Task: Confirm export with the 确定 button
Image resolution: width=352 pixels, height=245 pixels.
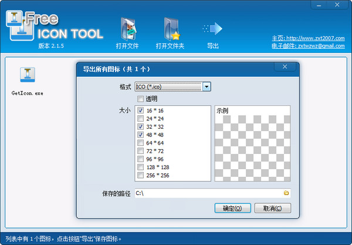Action: (x=233, y=208)
